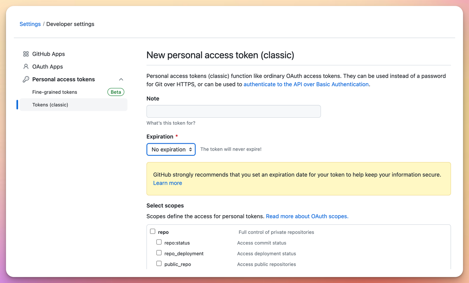Click the Personal access tokens key icon
The height and width of the screenshot is (283, 469).
26,80
